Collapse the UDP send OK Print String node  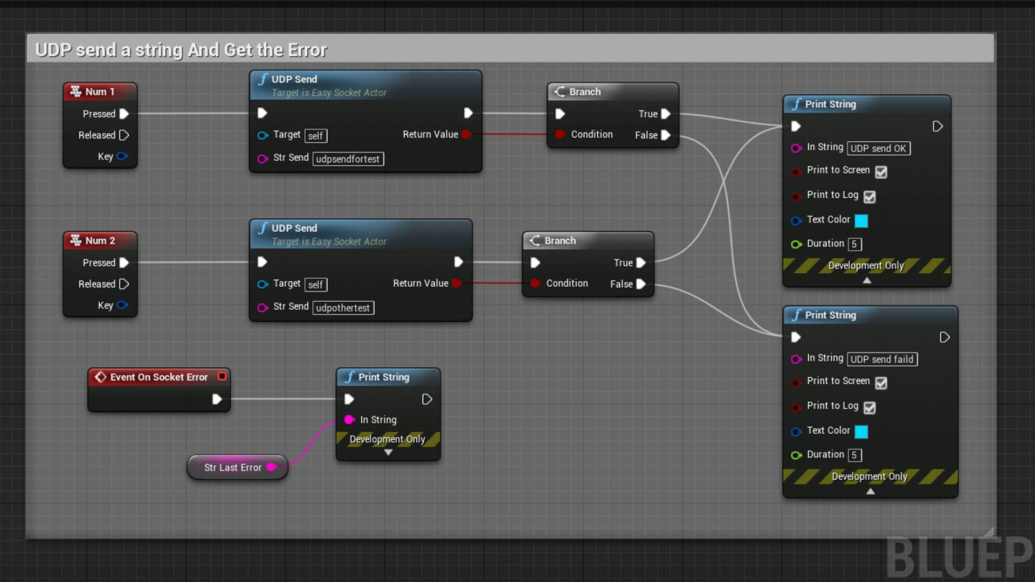pyautogui.click(x=867, y=280)
